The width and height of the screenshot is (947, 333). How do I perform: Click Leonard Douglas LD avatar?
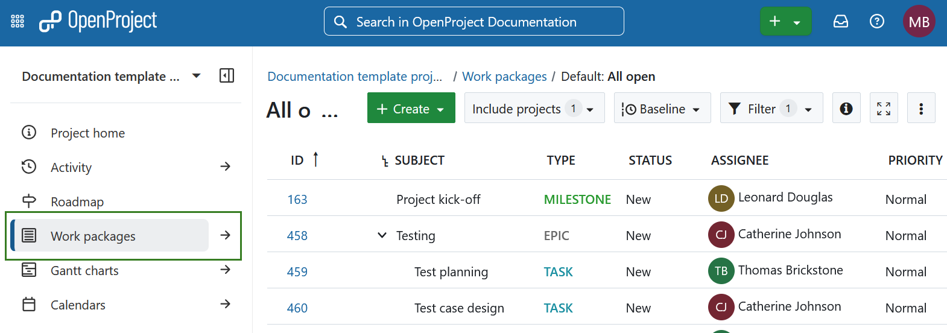pyautogui.click(x=721, y=198)
